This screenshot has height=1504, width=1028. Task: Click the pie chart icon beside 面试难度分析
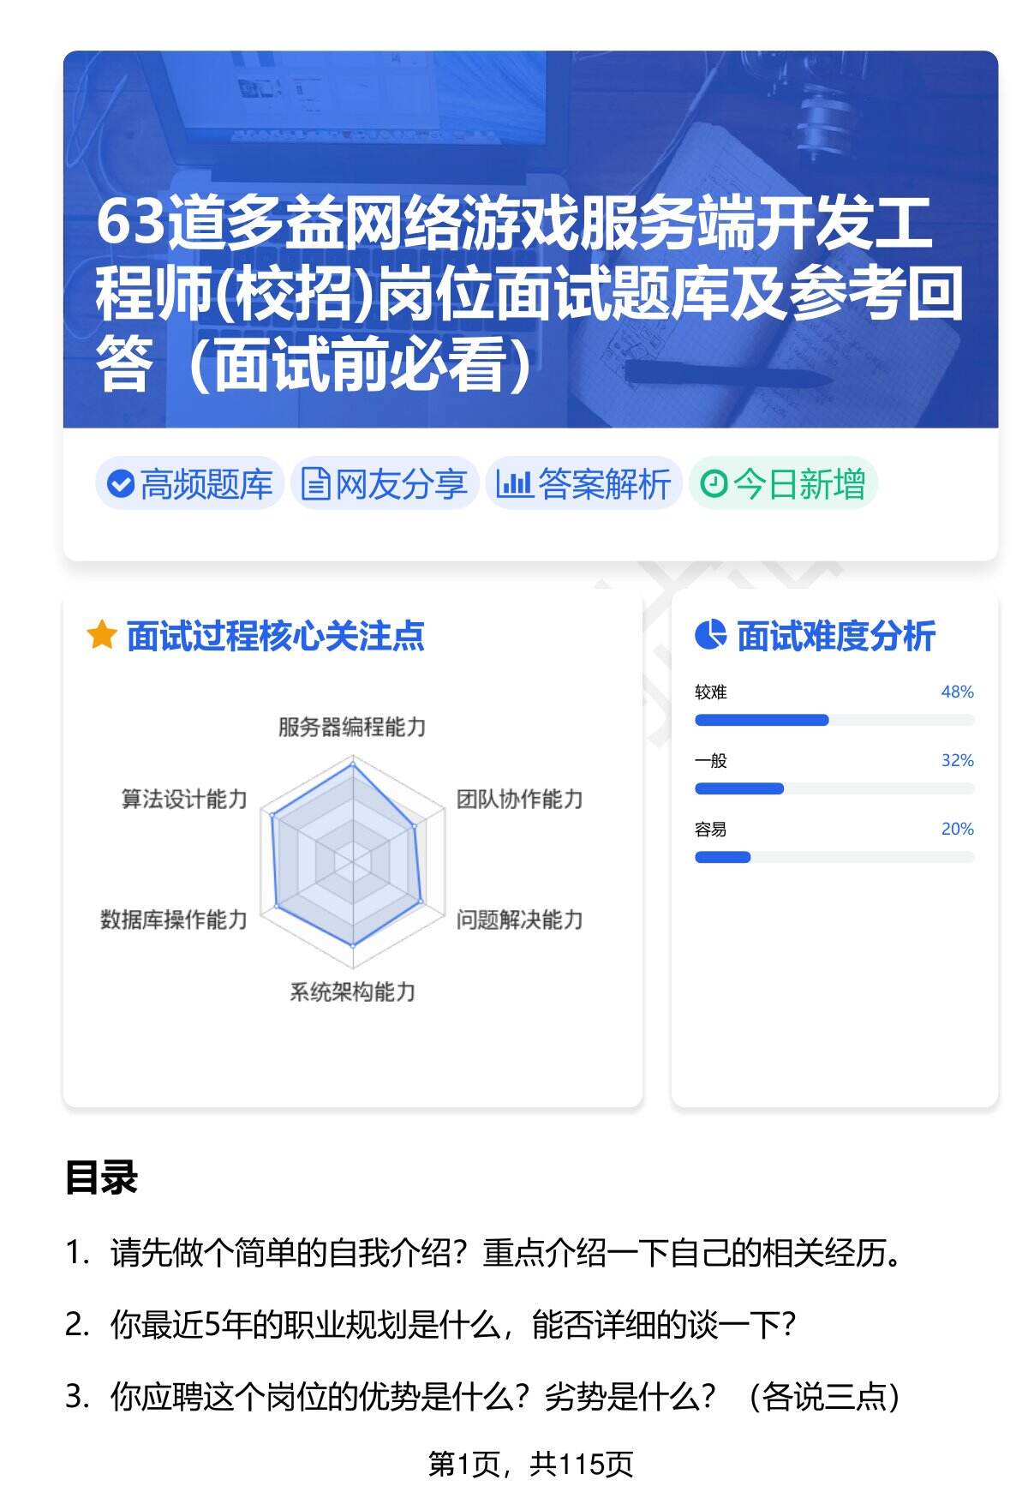[710, 635]
